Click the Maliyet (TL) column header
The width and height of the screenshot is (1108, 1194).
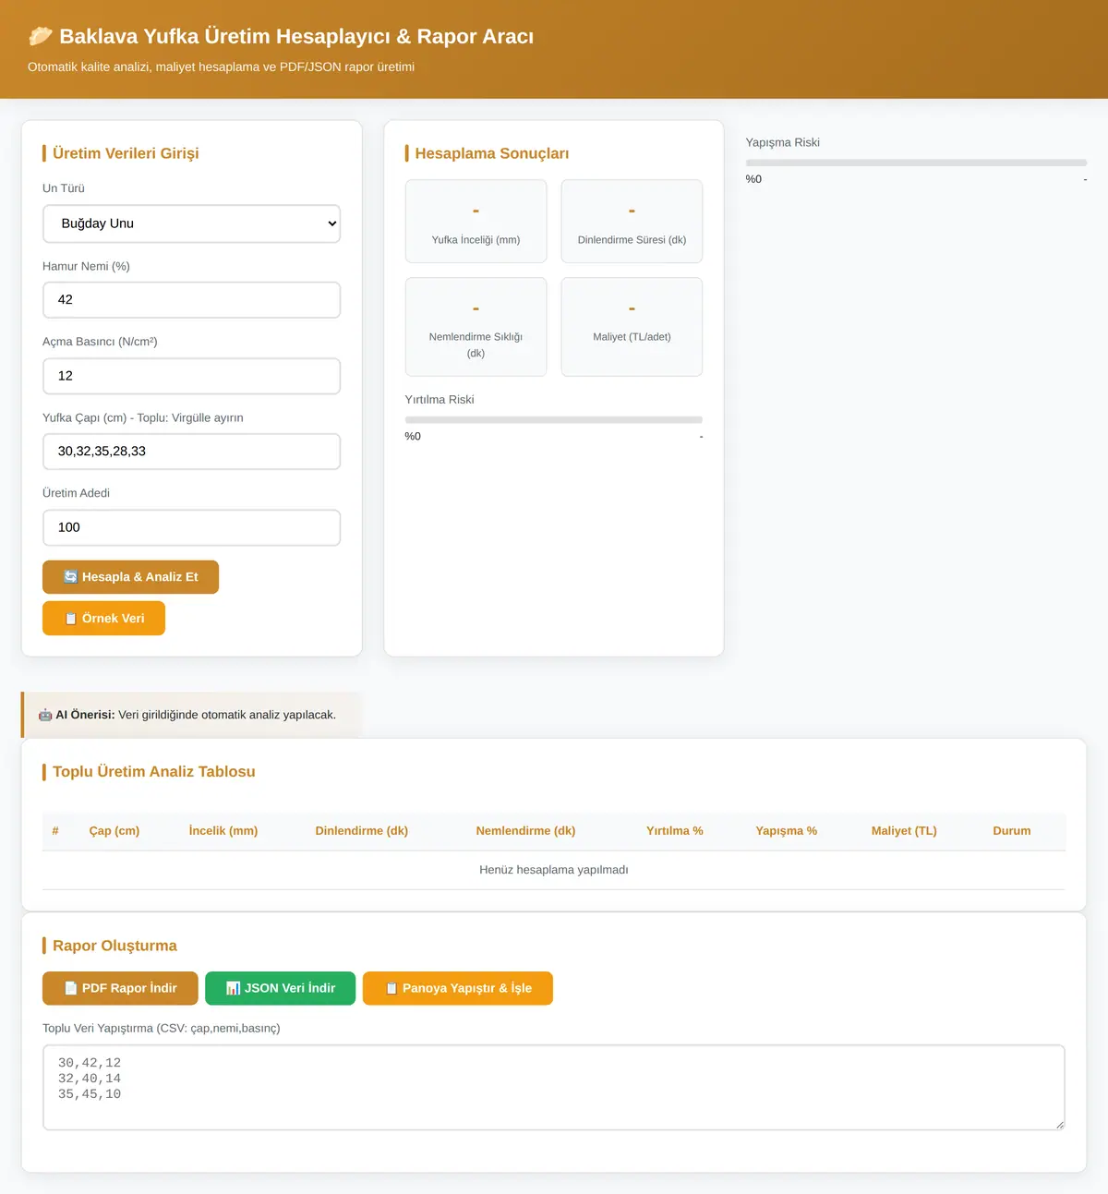click(904, 831)
